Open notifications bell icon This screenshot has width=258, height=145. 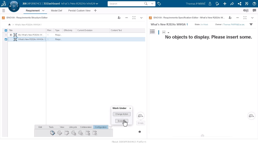[217, 3]
